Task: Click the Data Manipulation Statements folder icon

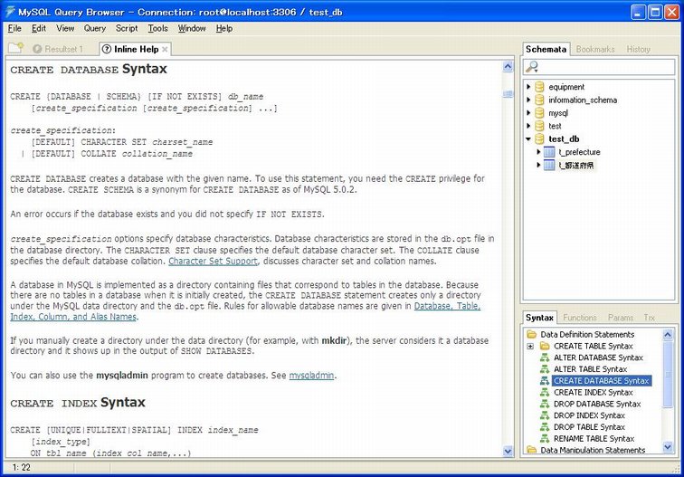Action: pos(531,450)
